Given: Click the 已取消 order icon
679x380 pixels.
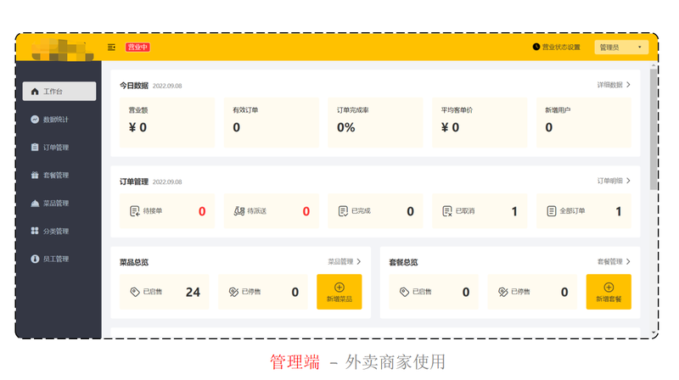Looking at the screenshot, I should pos(447,211).
